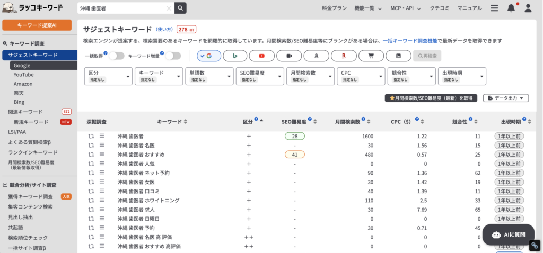Toggle the 一括取得 switch
The height and width of the screenshot is (253, 543).
(116, 56)
